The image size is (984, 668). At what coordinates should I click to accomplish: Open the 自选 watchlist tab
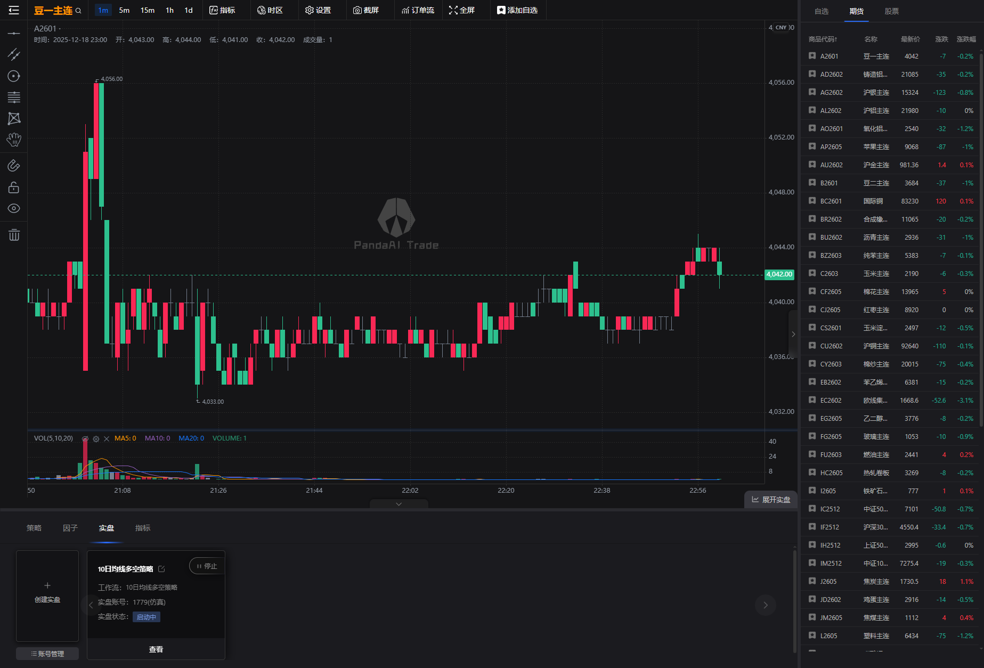pyautogui.click(x=822, y=11)
